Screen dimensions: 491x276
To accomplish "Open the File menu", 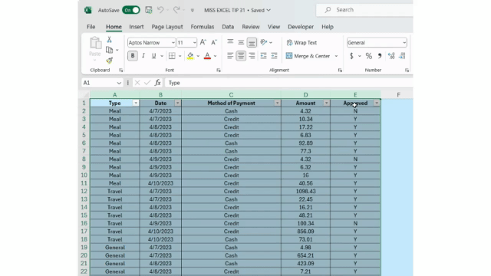I will coord(91,27).
